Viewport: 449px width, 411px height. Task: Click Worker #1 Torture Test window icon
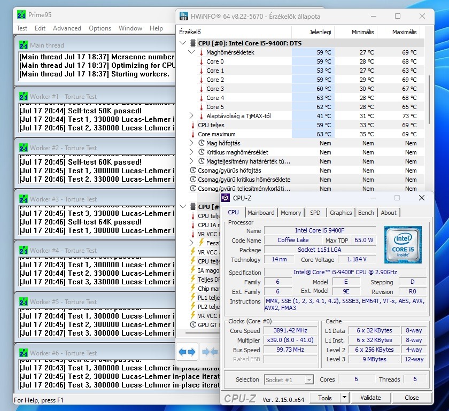[x=24, y=97]
